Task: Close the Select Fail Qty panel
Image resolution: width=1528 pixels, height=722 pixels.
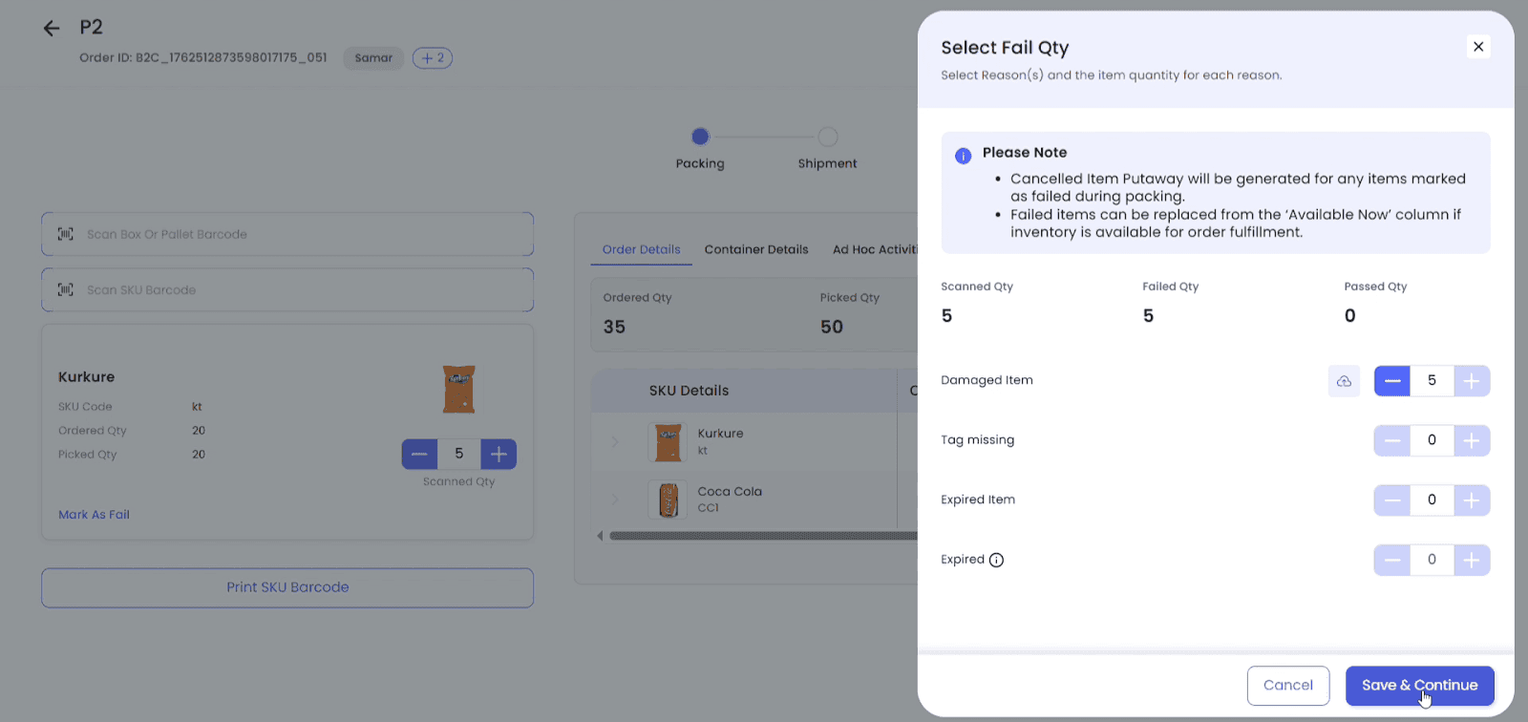Action: tap(1477, 47)
